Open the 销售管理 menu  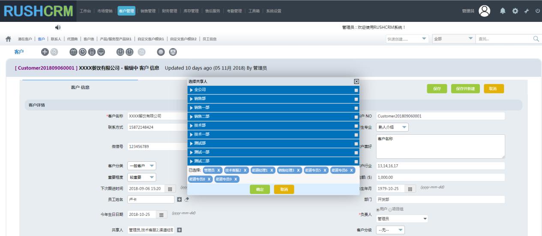pyautogui.click(x=147, y=11)
